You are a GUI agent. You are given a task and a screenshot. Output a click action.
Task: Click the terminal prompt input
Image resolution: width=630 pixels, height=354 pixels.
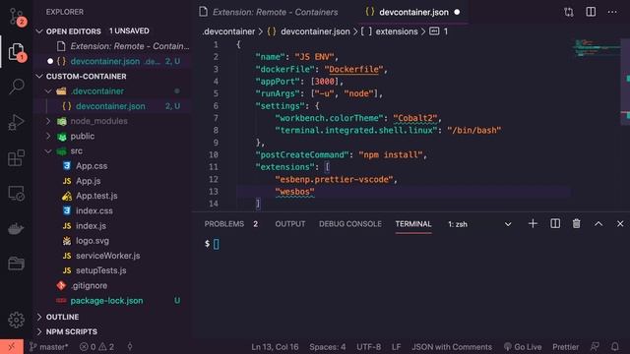[217, 244]
